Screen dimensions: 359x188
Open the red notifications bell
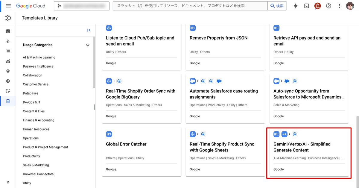[x=317, y=6]
